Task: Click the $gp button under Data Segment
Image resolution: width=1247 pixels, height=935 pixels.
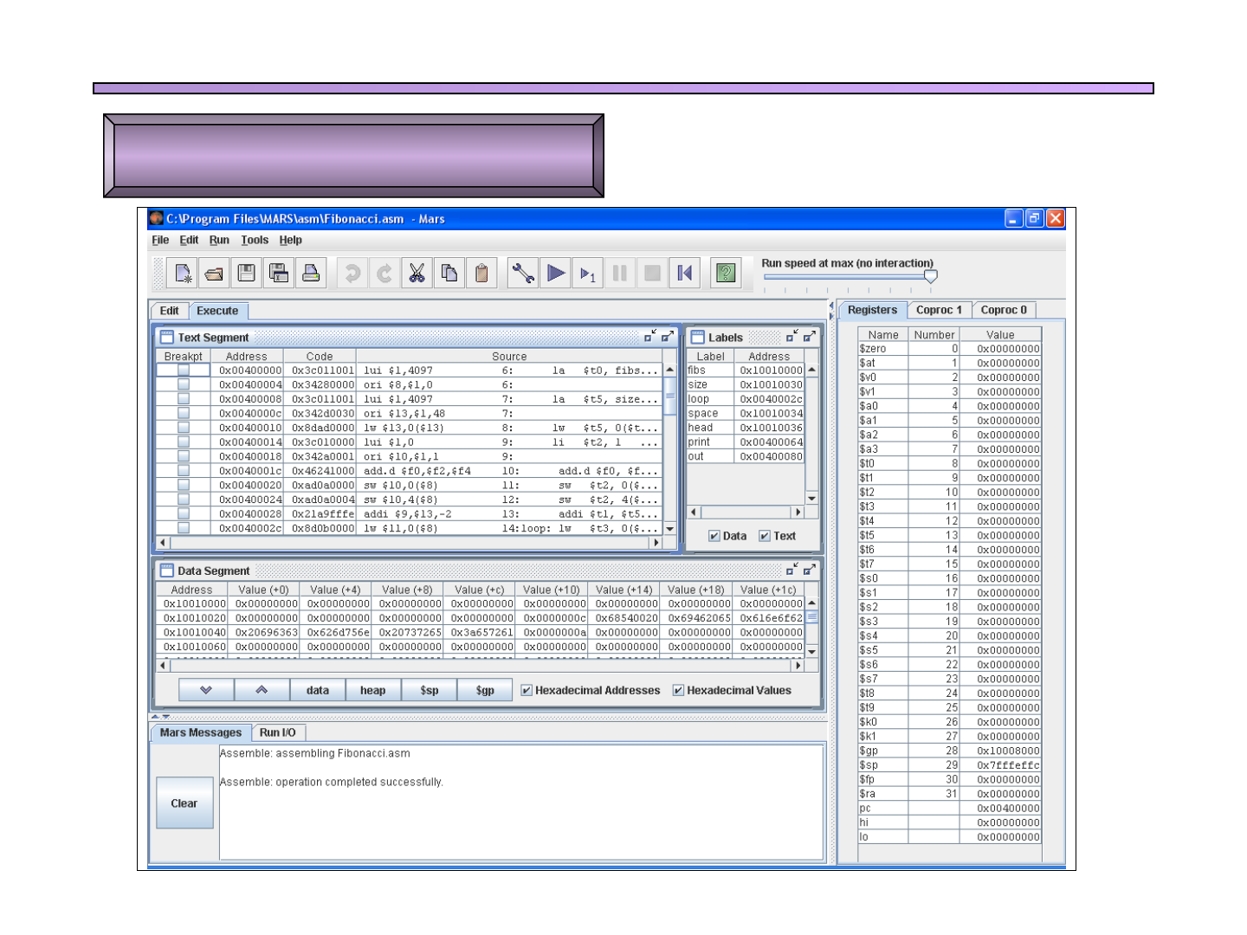Action: 485,690
